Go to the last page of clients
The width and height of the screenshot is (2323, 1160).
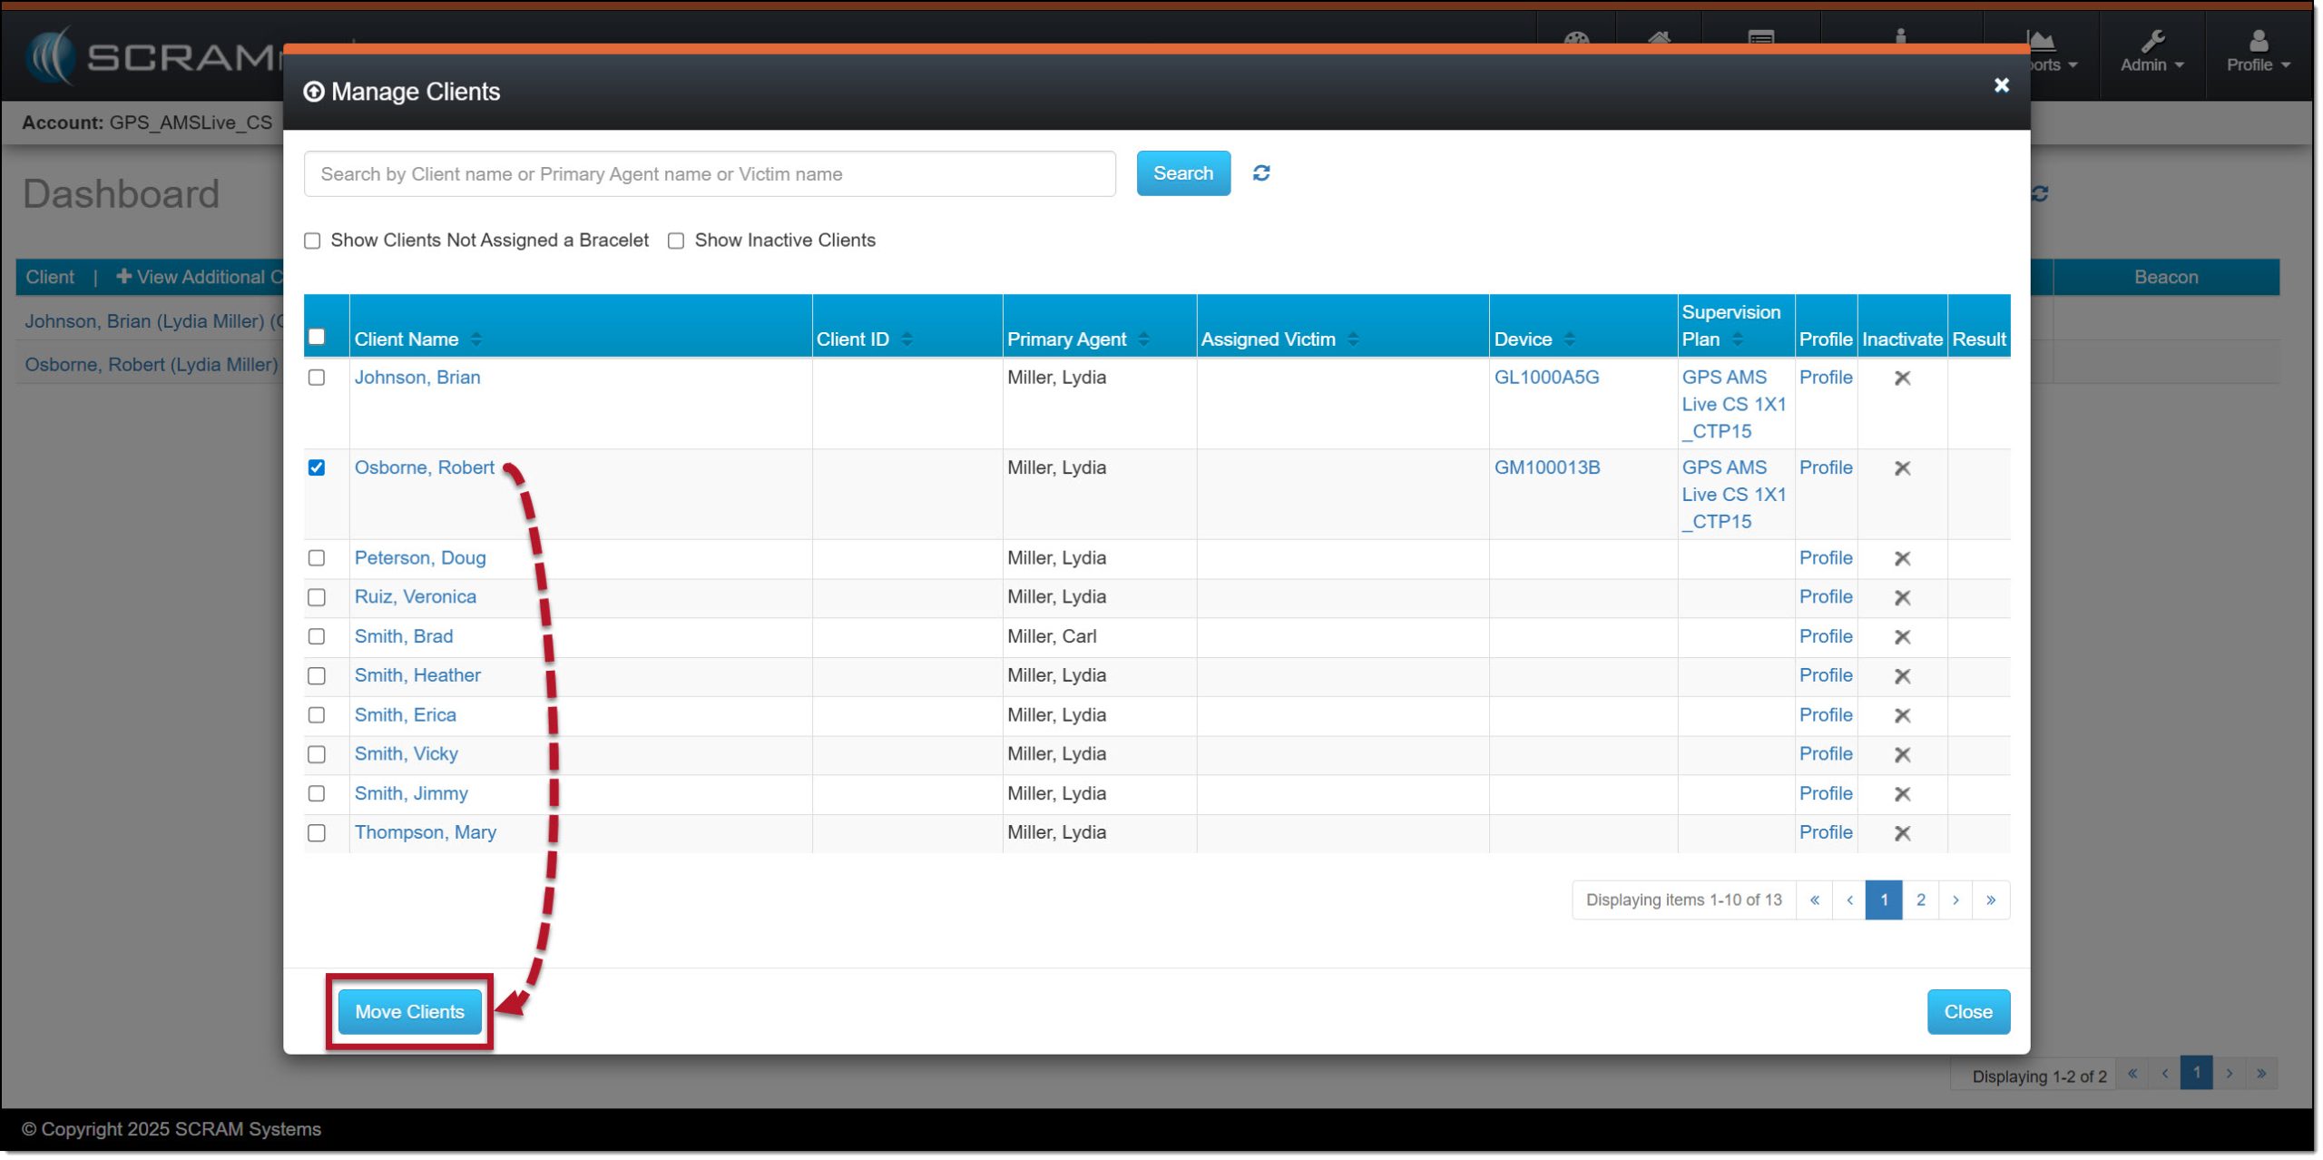[x=1990, y=899]
